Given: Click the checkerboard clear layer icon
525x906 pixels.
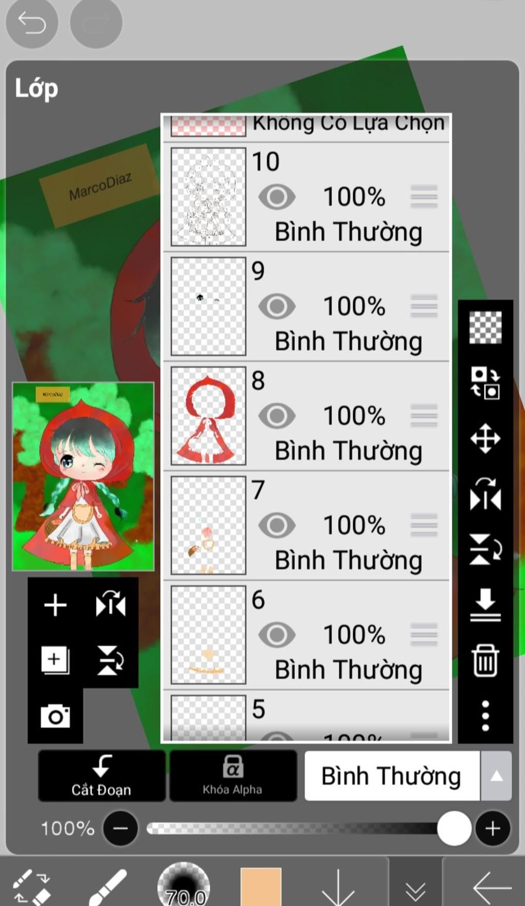Looking at the screenshot, I should click(485, 327).
